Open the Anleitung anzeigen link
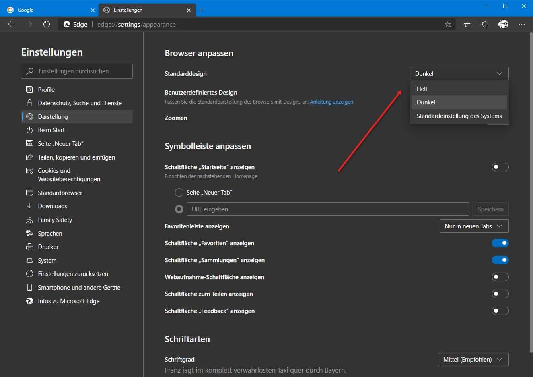 click(331, 101)
